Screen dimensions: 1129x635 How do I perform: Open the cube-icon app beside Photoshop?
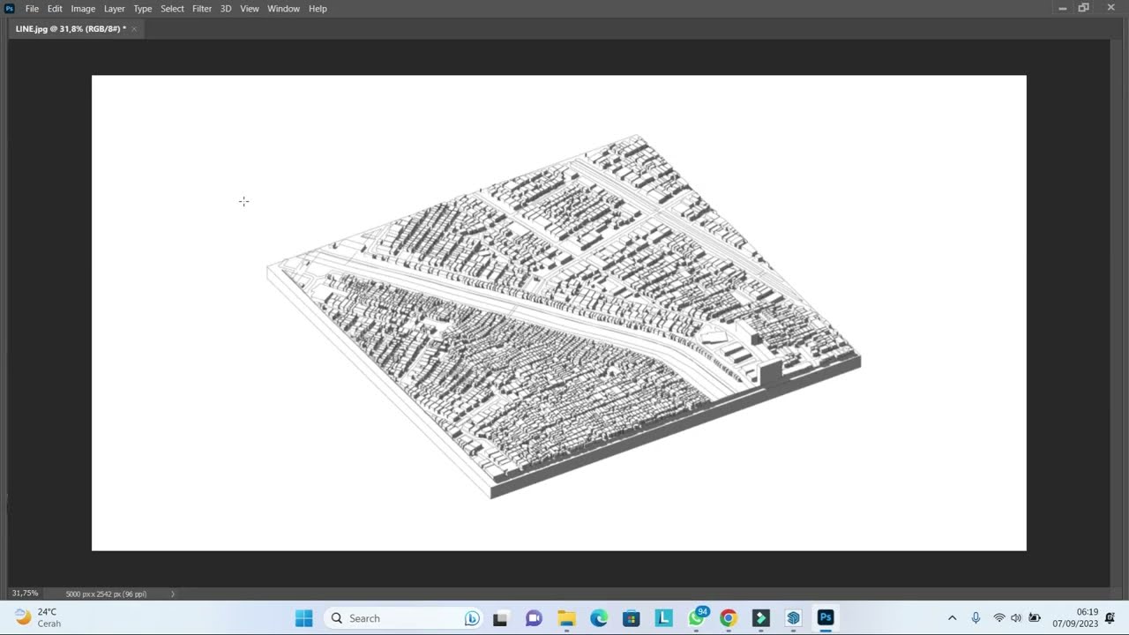pos(793,618)
